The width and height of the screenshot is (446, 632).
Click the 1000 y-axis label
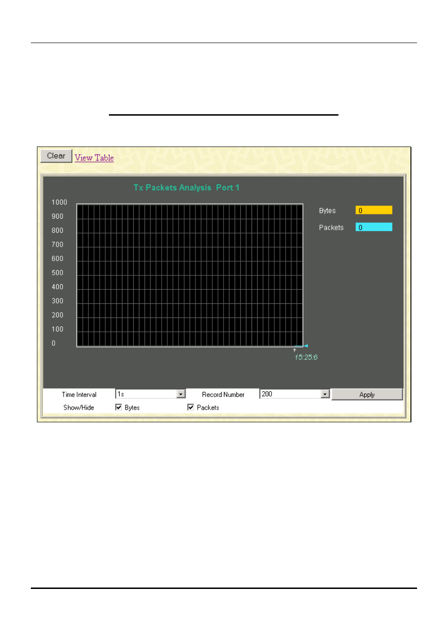59,202
